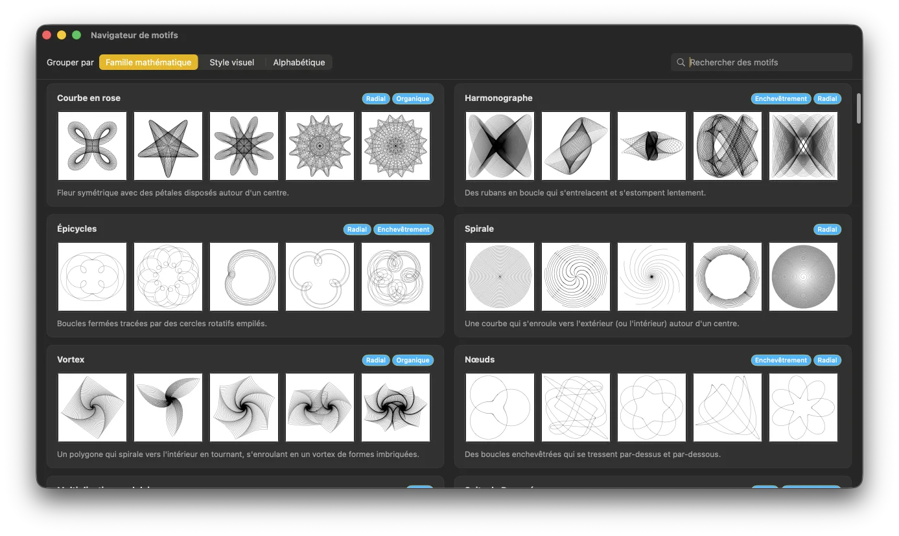Choose the single thick ring Épicycles thumbnail
Viewport: 899px width, 536px height.
[244, 277]
